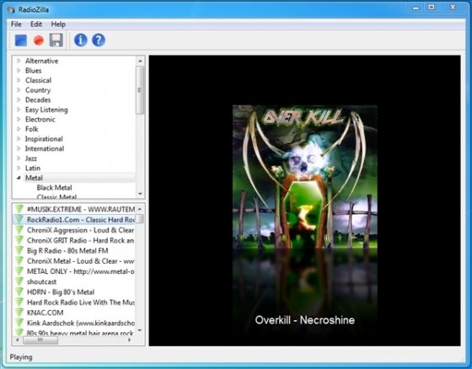Click station icon beside #MUSIK.EXTREME
Viewport: 472px width, 369px height.
point(19,209)
